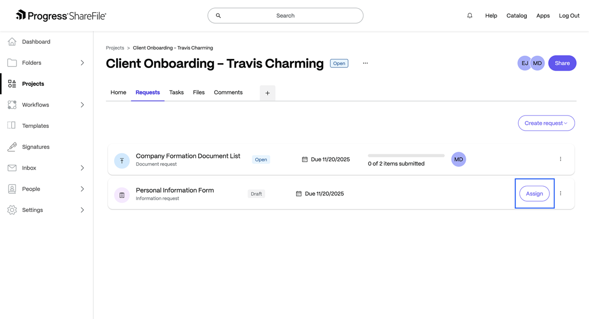Click the notification bell icon
Image resolution: width=589 pixels, height=319 pixels.
click(x=470, y=16)
